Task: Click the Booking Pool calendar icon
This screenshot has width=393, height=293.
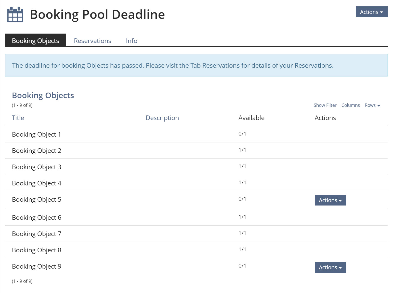Action: point(15,15)
